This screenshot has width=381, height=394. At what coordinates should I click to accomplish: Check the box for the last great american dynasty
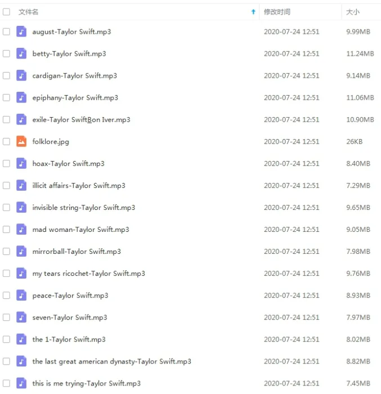click(7, 361)
